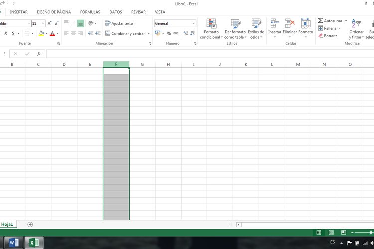The width and height of the screenshot is (374, 249).
Task: Toggle Ajustar texto wrapping
Action: coord(119,23)
